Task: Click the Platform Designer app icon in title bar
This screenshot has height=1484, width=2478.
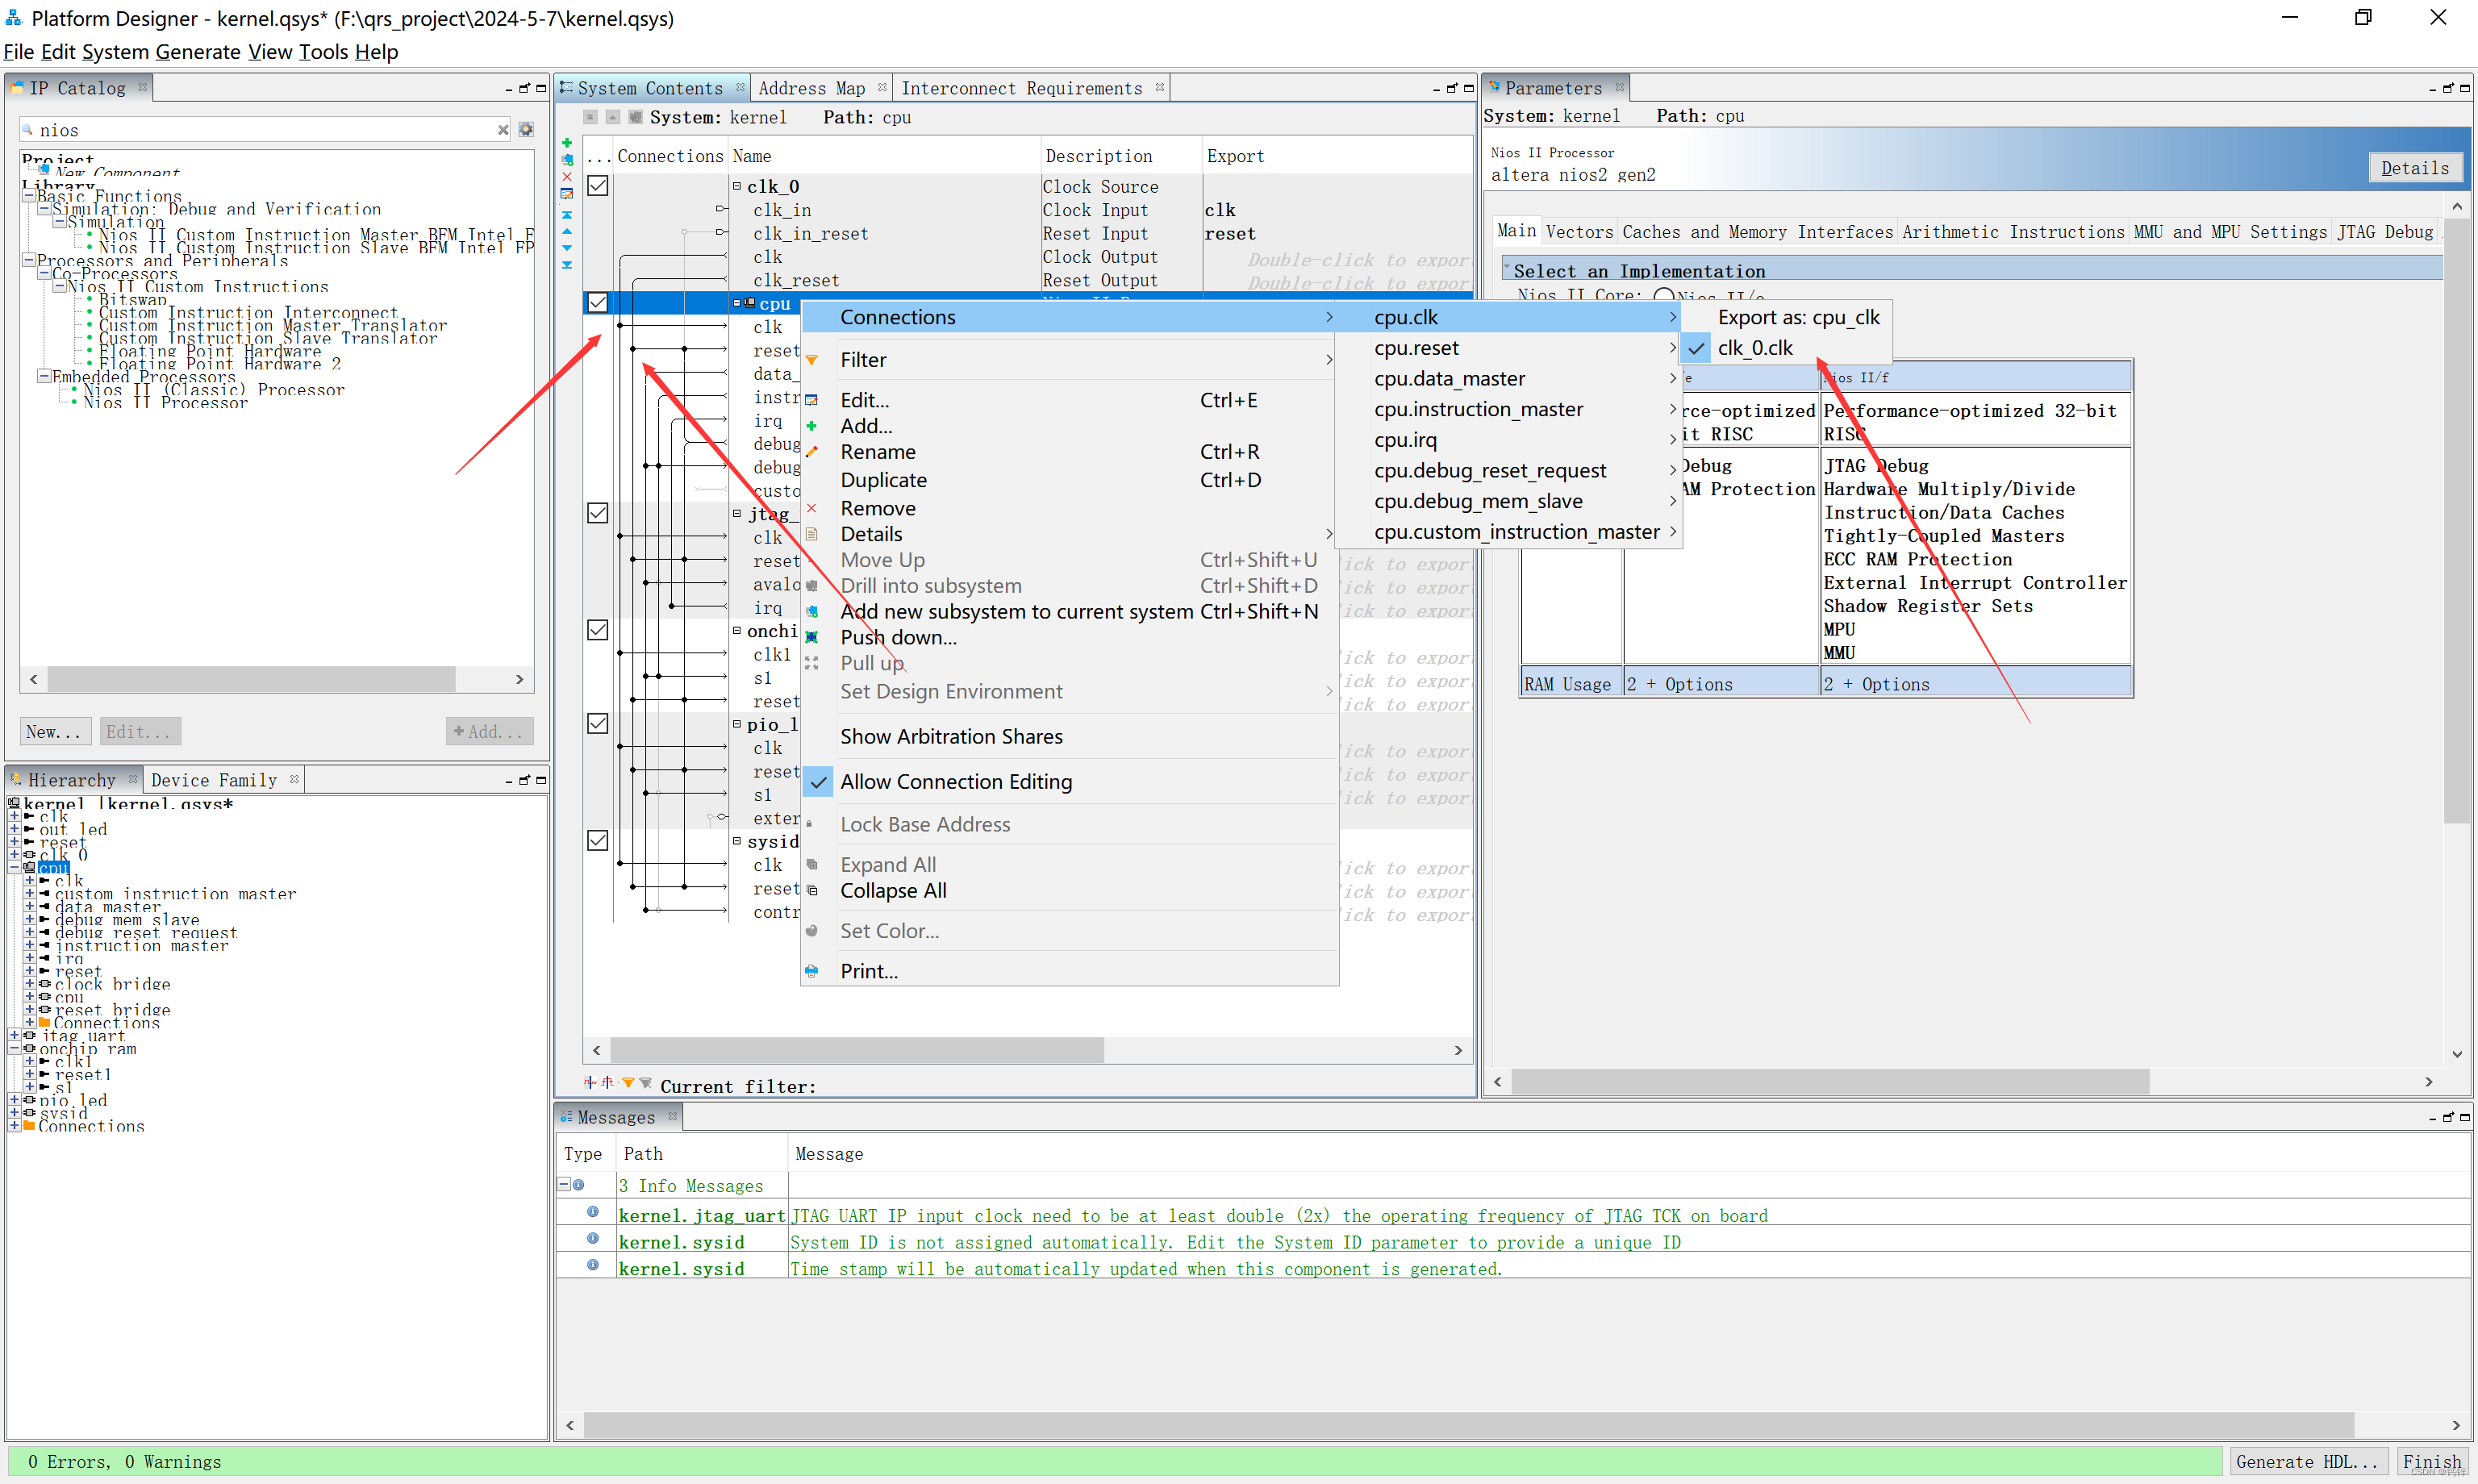Action: point(14,18)
